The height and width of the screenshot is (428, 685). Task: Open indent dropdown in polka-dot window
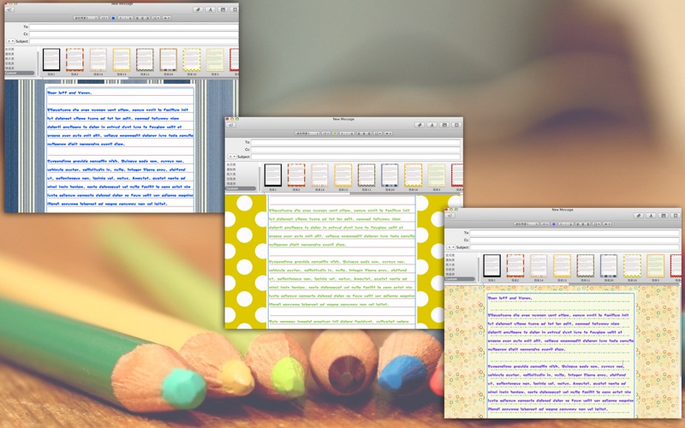click(388, 134)
